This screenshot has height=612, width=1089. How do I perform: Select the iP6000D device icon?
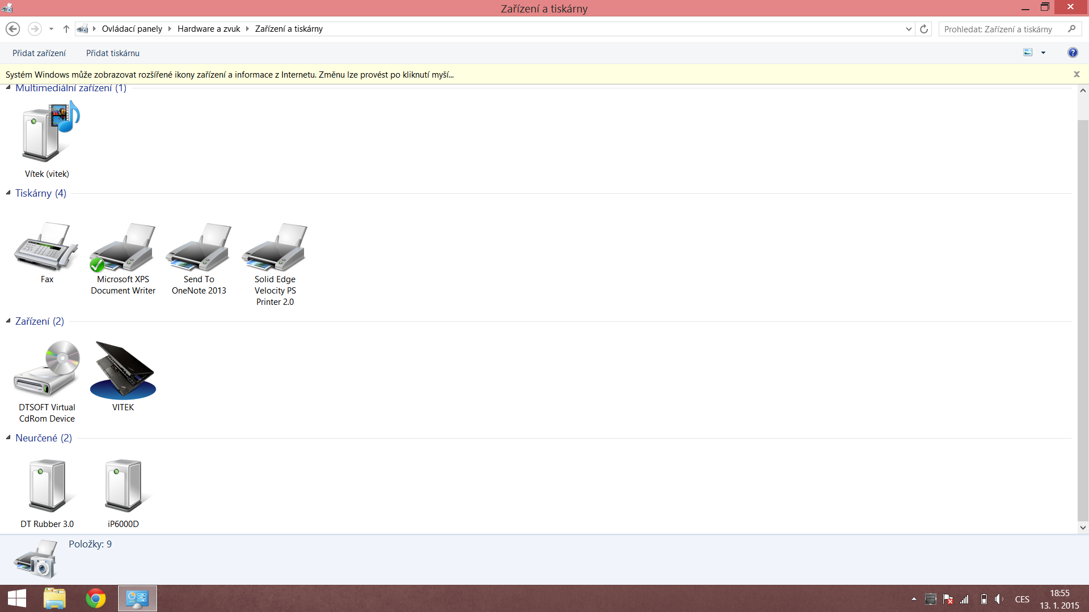pyautogui.click(x=123, y=486)
